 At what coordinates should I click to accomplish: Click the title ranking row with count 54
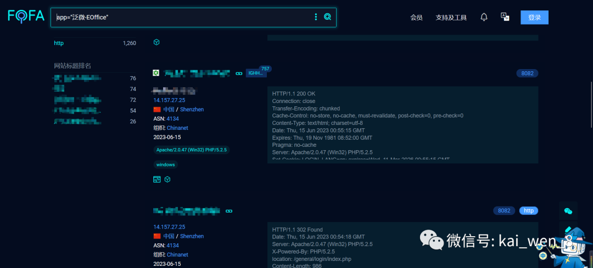point(95,111)
